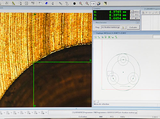The height and width of the screenshot is (119, 160).
Task: Click the boxed play arrow toolbar icon
Action: [x=26, y=3]
